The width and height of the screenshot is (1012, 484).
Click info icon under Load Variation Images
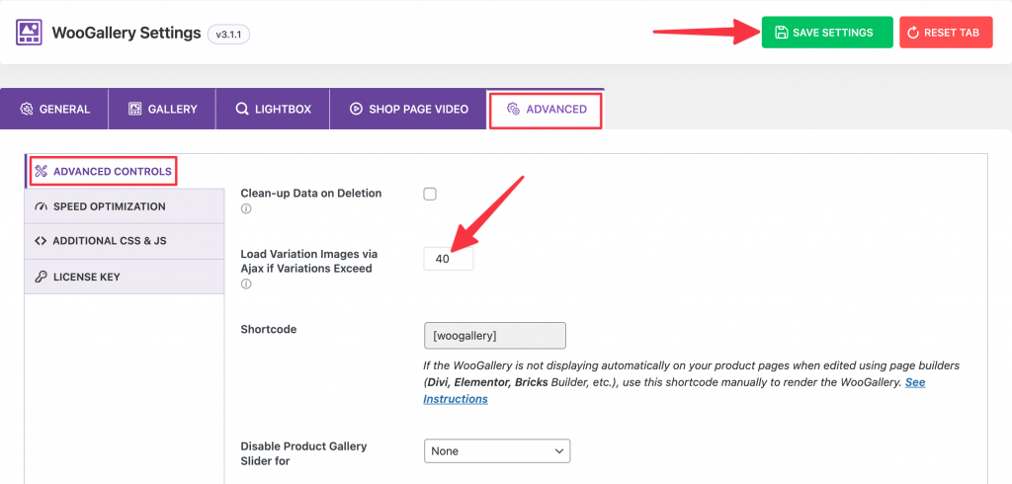(245, 283)
